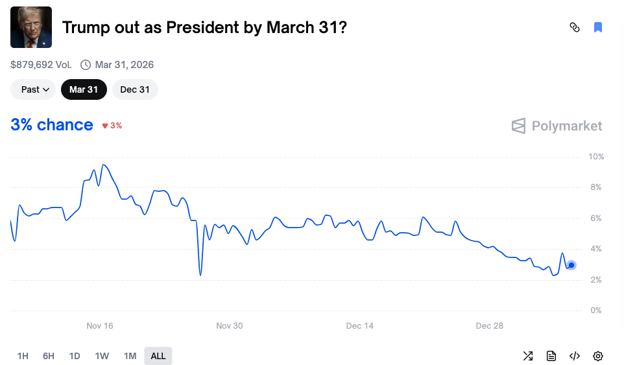
Task: Click the clock icon beside date
Action: tap(86, 65)
